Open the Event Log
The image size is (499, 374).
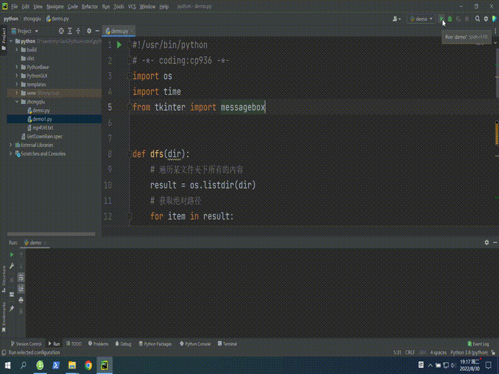click(478, 344)
